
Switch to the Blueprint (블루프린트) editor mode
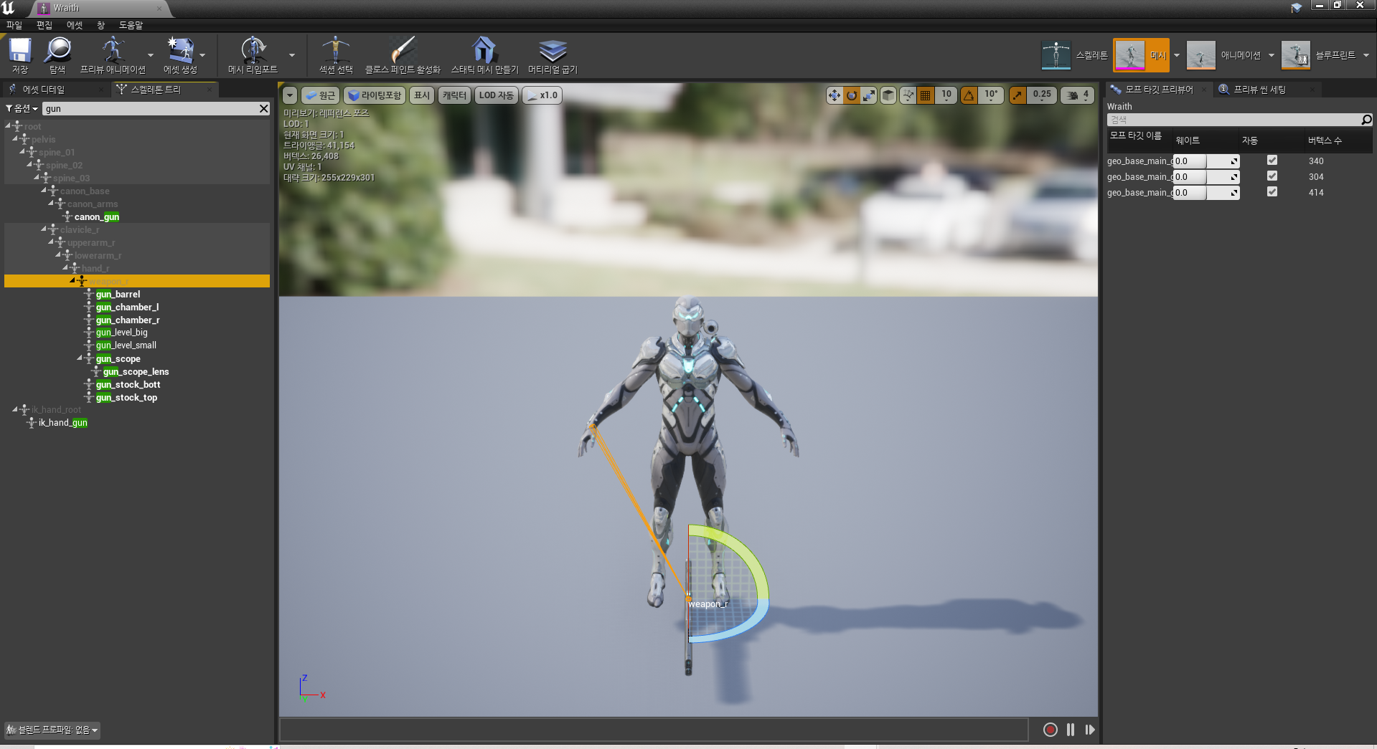tap(1318, 55)
